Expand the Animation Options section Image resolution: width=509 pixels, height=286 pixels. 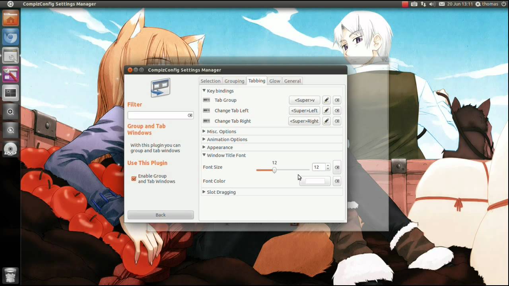[204, 139]
